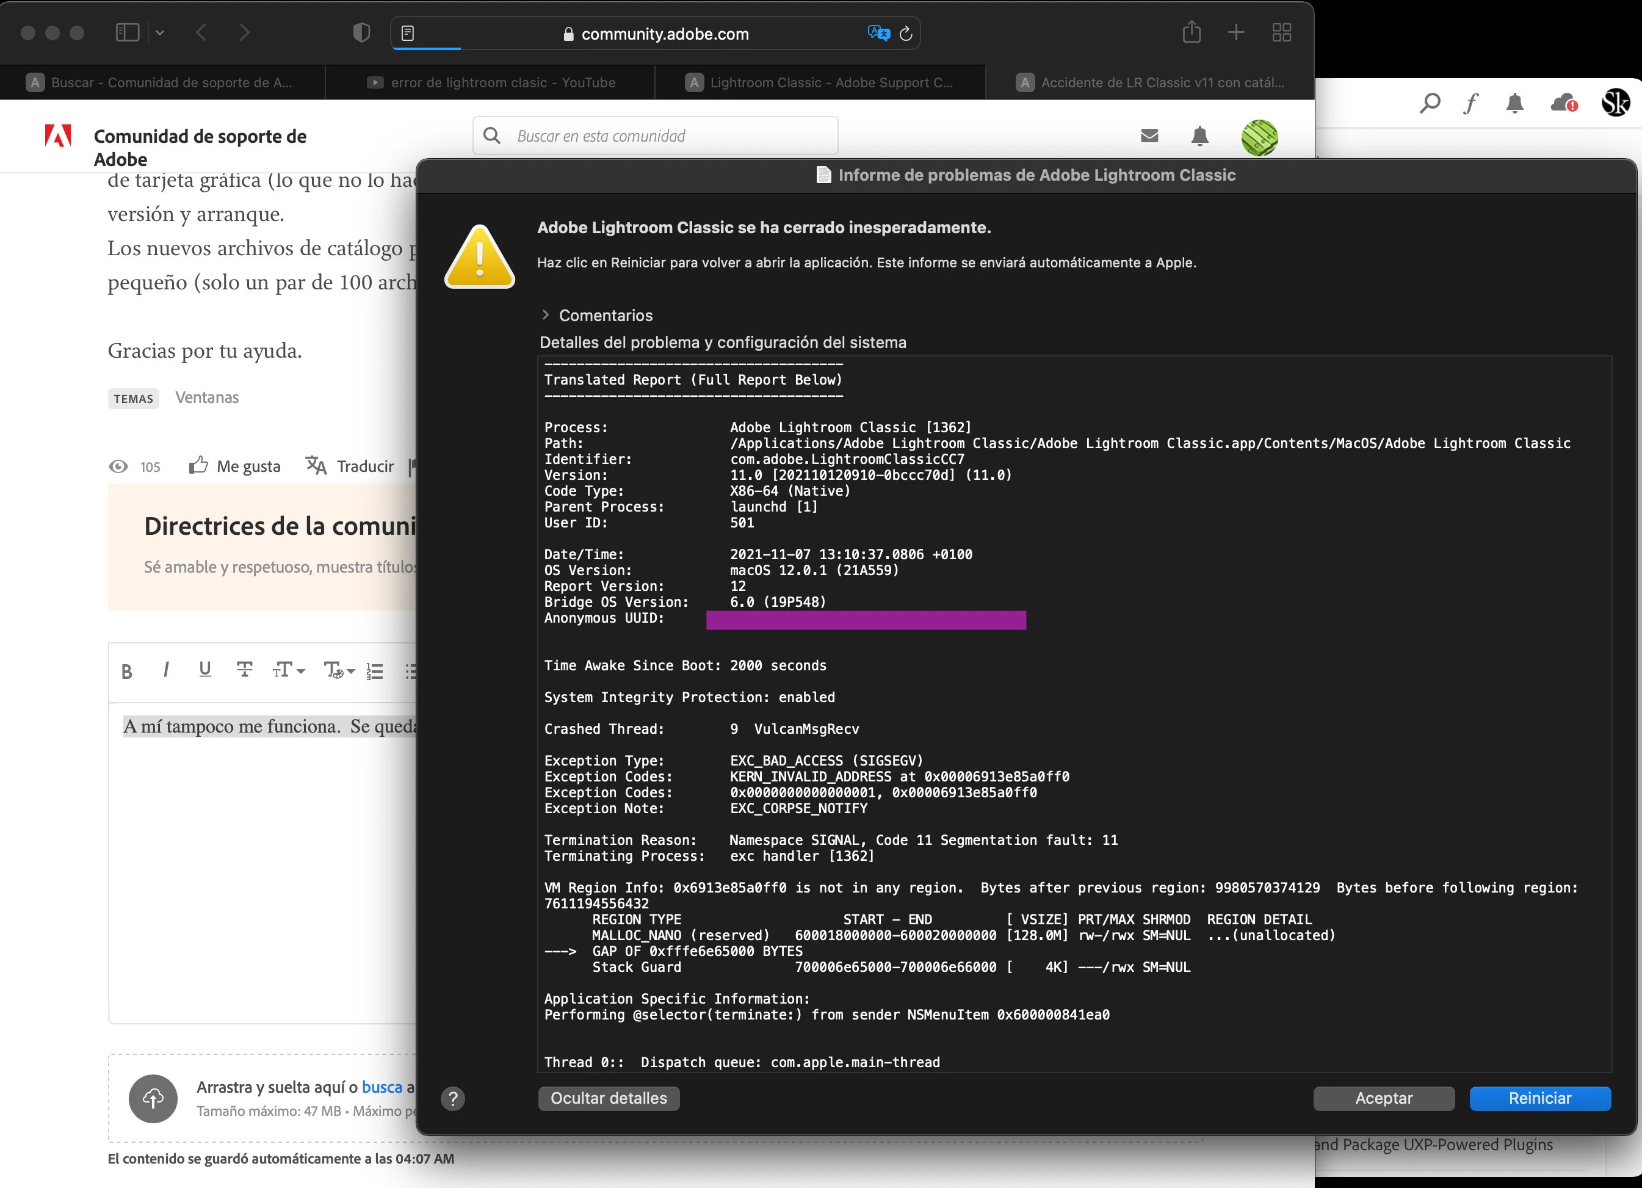Open the font size dropdown in editor

[288, 670]
